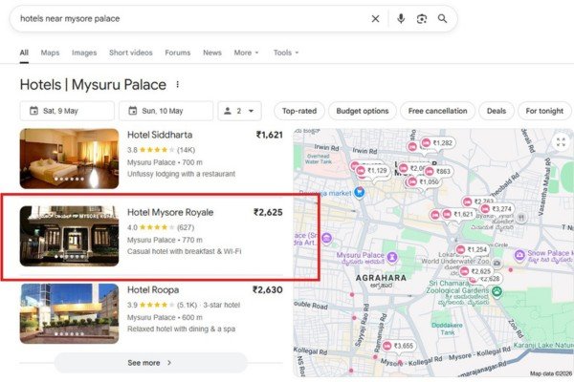Click the ₹2,625 price for Hotel Mysore Royale

(268, 212)
